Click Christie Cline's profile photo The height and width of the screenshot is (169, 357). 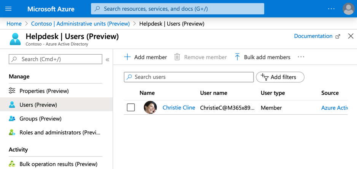coord(150,107)
